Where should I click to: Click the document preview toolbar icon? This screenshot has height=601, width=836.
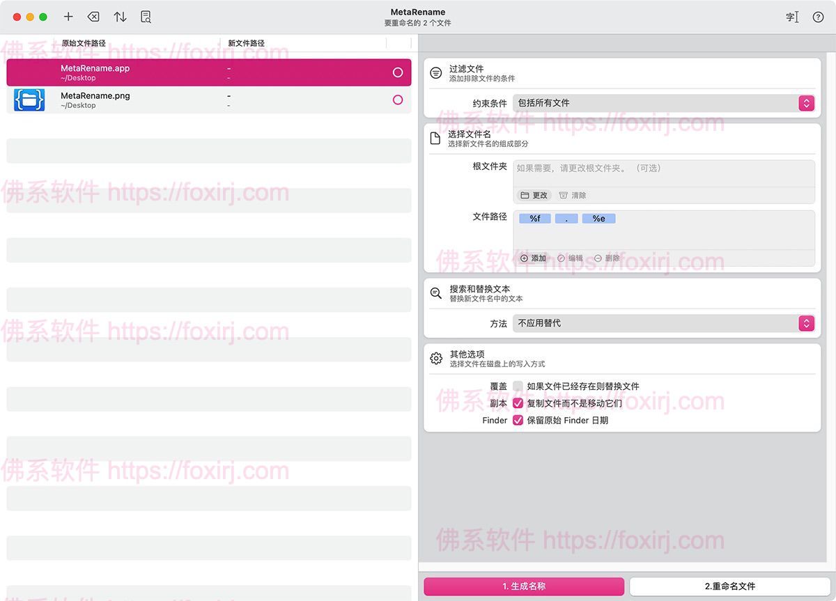[146, 17]
